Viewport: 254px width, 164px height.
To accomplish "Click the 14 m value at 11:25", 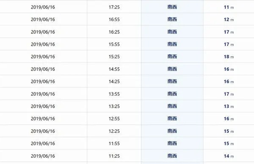I will tap(229, 156).
